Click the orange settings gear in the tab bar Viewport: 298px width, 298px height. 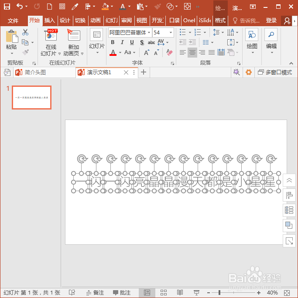coord(248,72)
